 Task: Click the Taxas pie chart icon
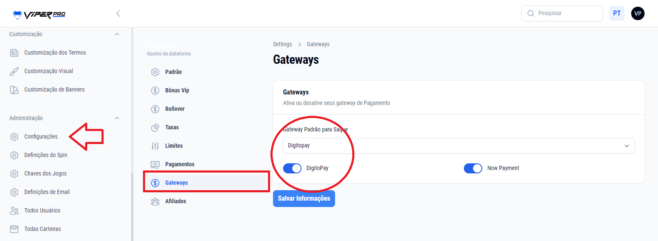coord(155,128)
